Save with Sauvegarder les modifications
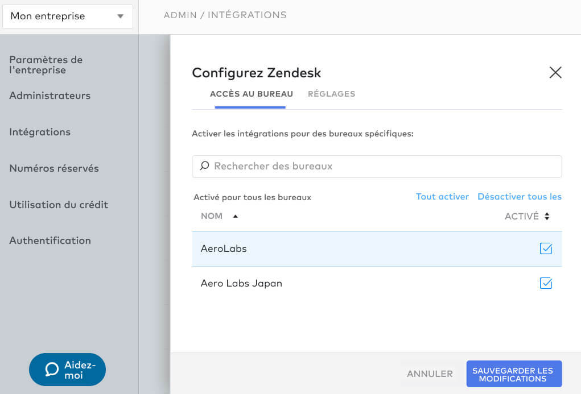The height and width of the screenshot is (394, 581). (514, 374)
